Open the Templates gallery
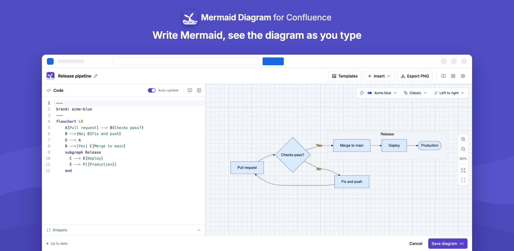This screenshot has width=514, height=251. (x=345, y=76)
